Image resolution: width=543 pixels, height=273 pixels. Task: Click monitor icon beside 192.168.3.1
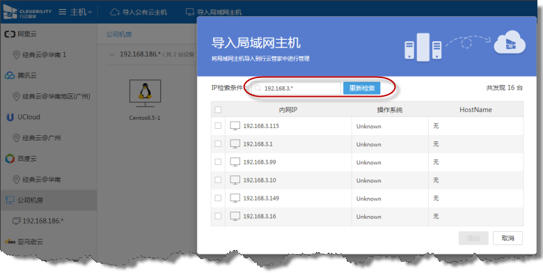(x=235, y=143)
